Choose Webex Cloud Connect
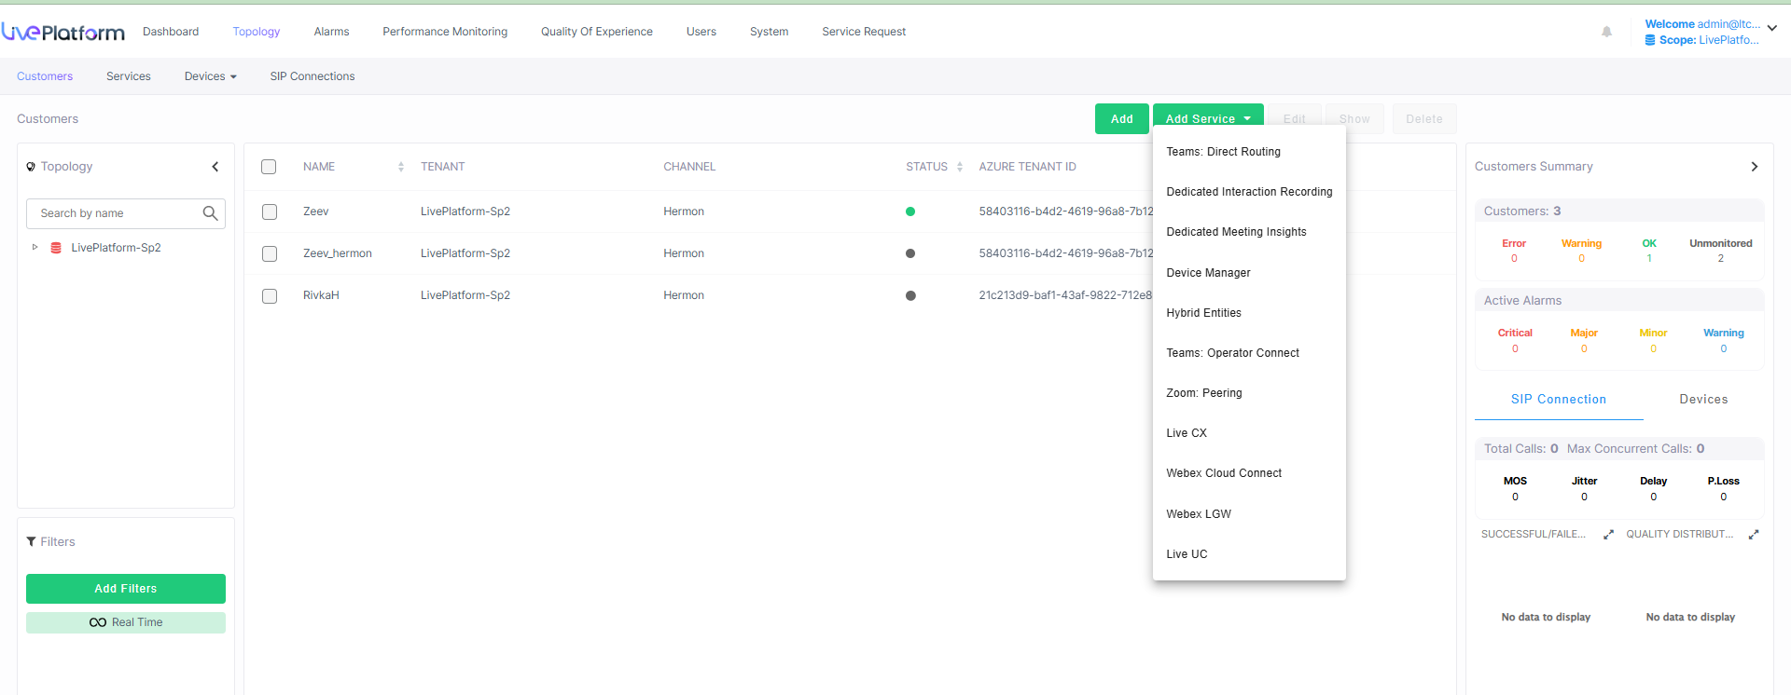Image resolution: width=1791 pixels, height=695 pixels. point(1224,473)
